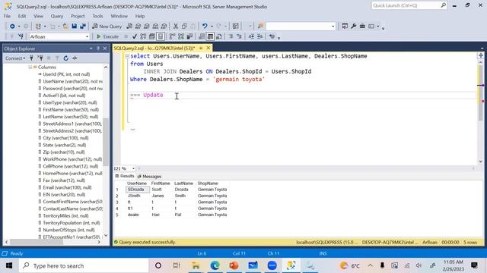Click the Copy icon in toolbar
Screen dimensions: 487x273
[x=184, y=27]
